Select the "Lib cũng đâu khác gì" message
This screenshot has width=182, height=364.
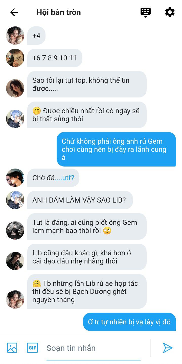tap(87, 257)
